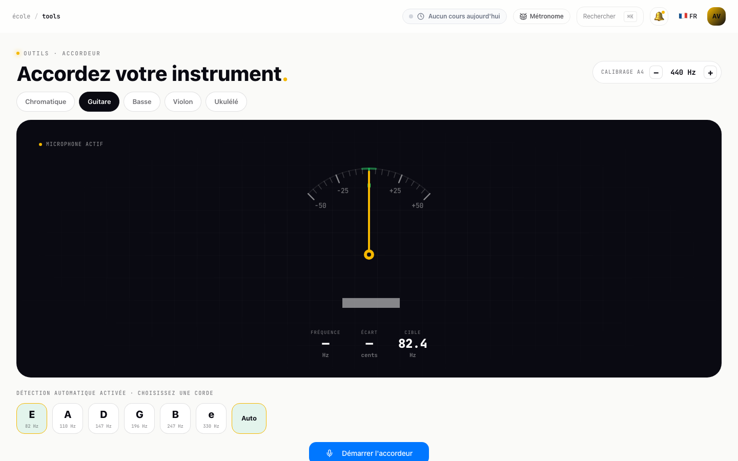738x461 pixels.
Task: Click the FRÉQUENCE readout label
Action: [325, 332]
